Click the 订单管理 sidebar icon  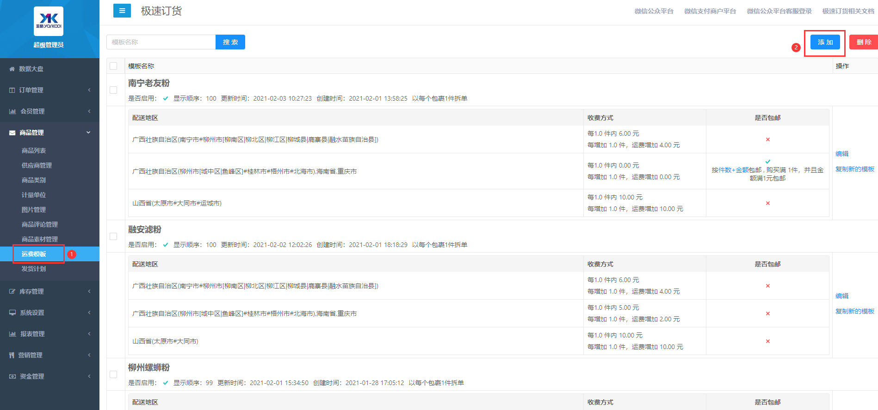coord(12,90)
